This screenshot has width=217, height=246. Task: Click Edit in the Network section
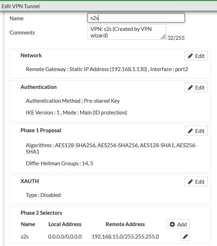pos(196,56)
